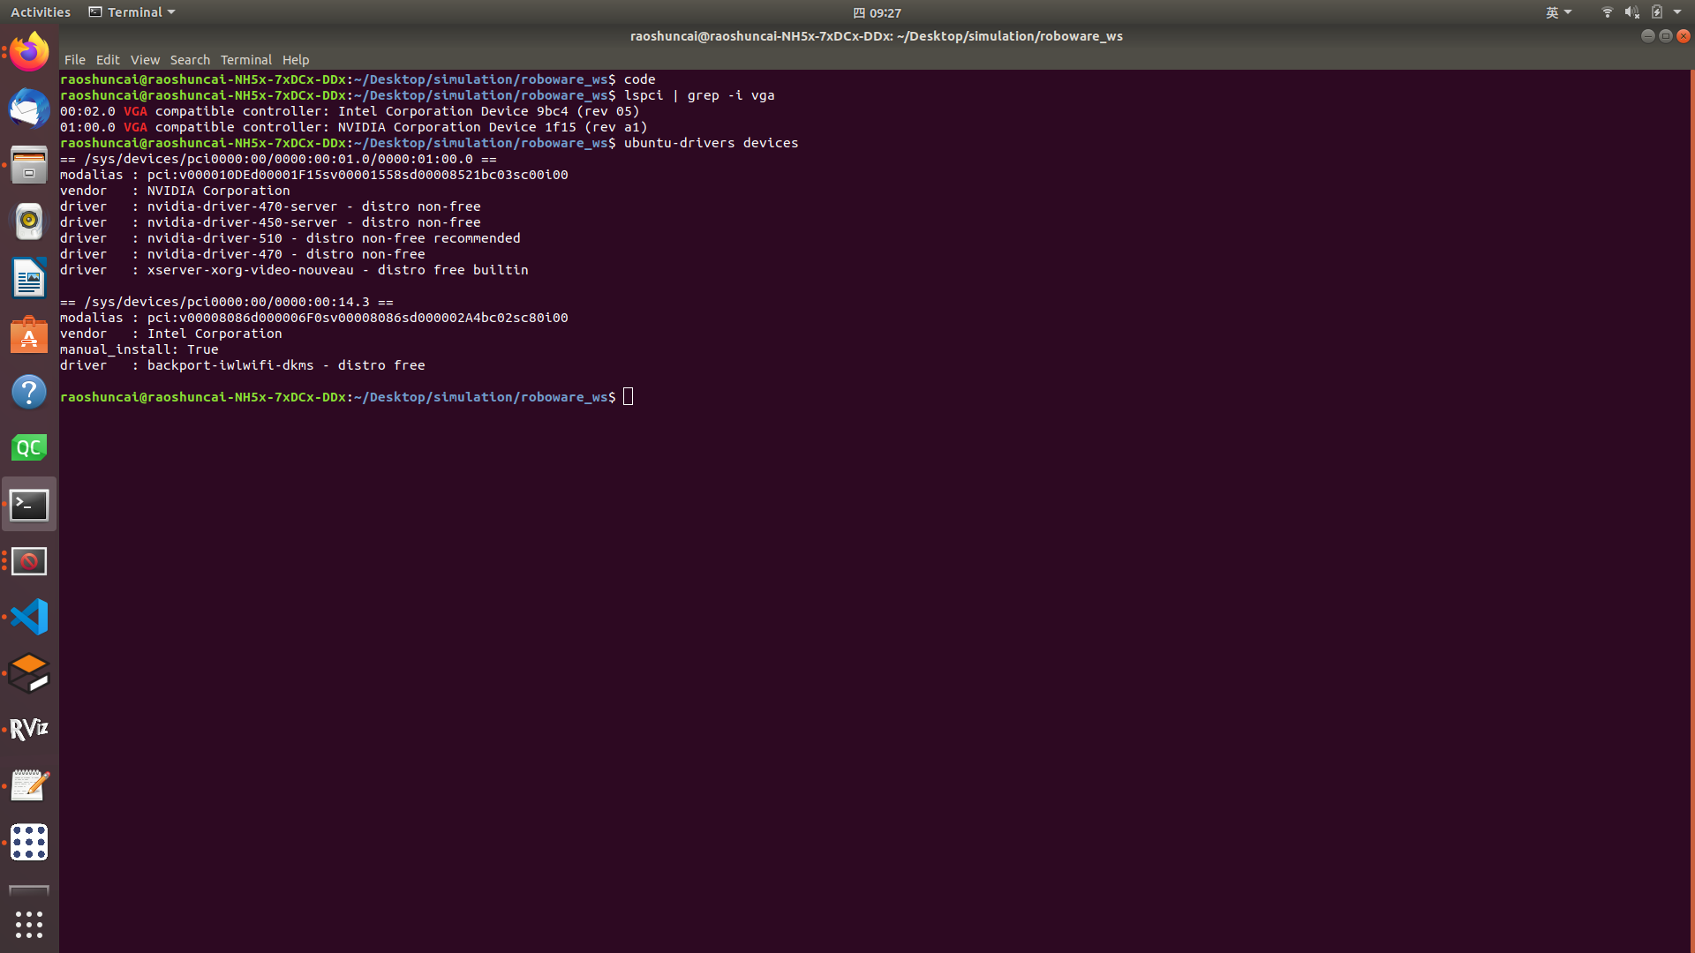
Task: Launch RViz from the dock
Action: point(29,729)
